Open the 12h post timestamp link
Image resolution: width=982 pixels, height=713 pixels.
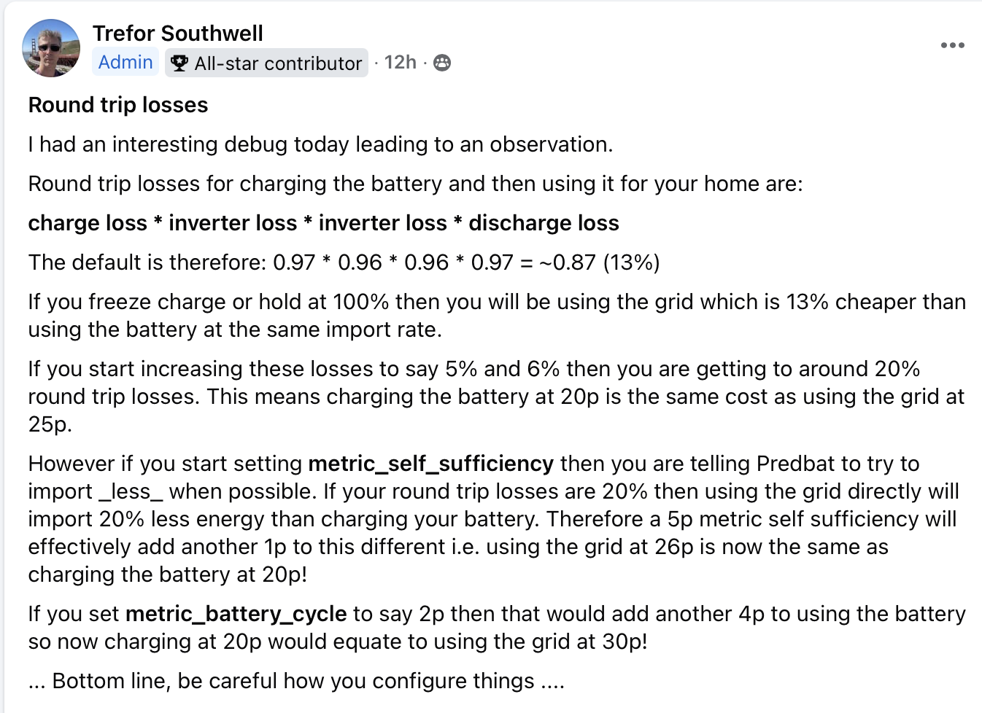401,63
